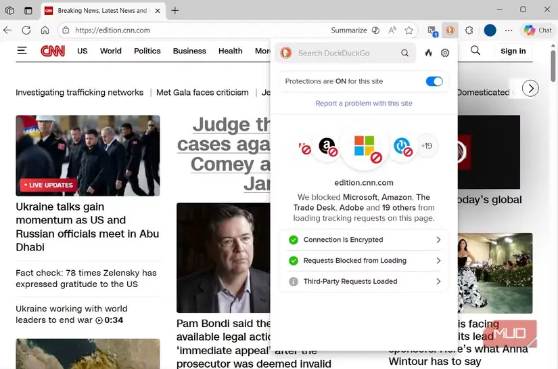Select the Breaking News browser tab
Image resolution: width=558 pixels, height=369 pixels.
(103, 11)
